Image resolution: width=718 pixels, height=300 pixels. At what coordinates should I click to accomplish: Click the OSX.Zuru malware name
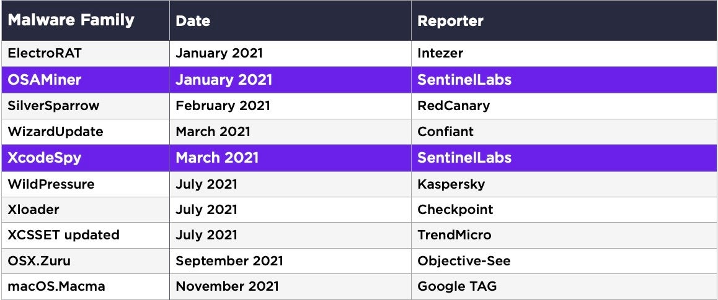(x=39, y=261)
